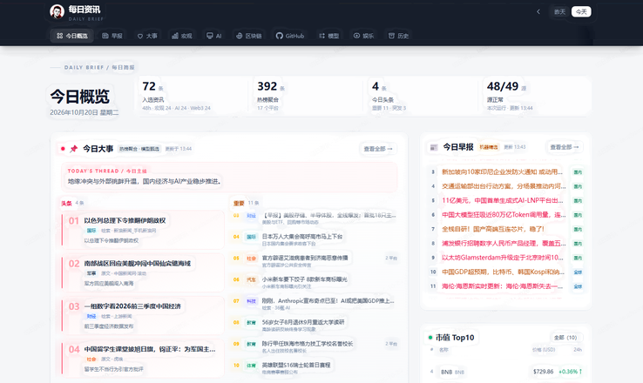Click 查看全部 in 今日早报 panel

(565, 146)
